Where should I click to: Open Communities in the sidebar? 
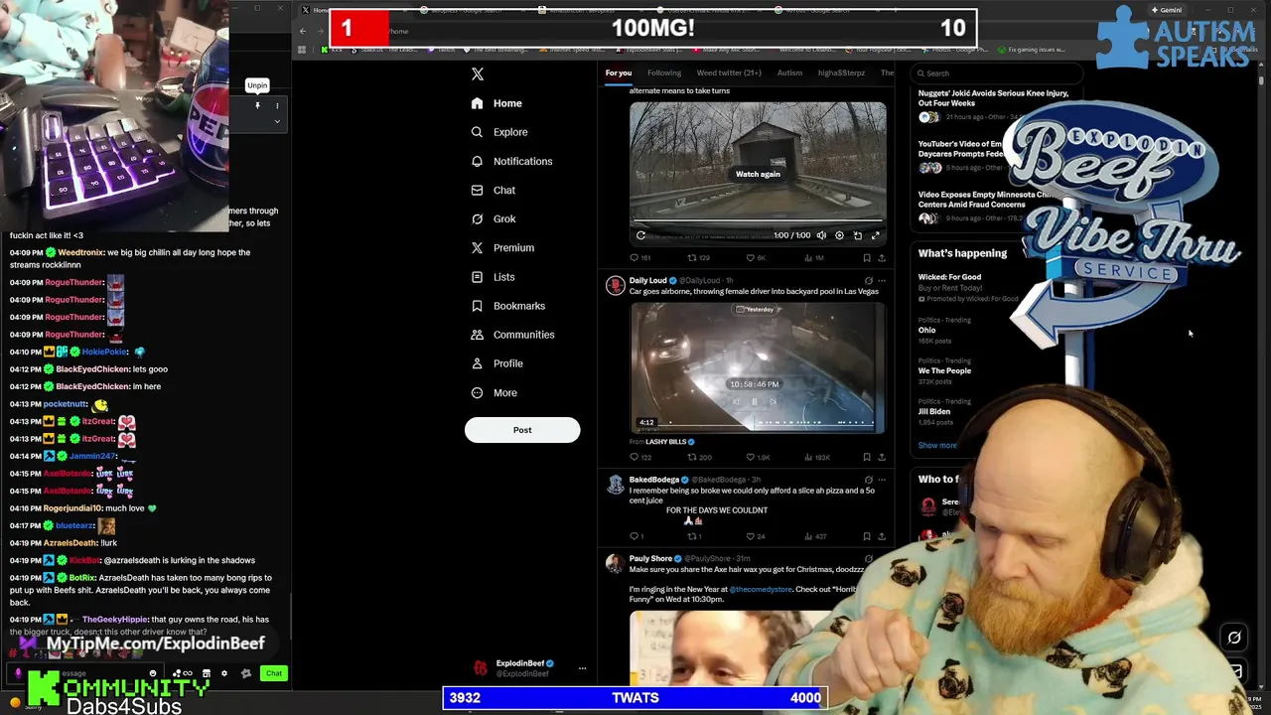tap(512, 335)
